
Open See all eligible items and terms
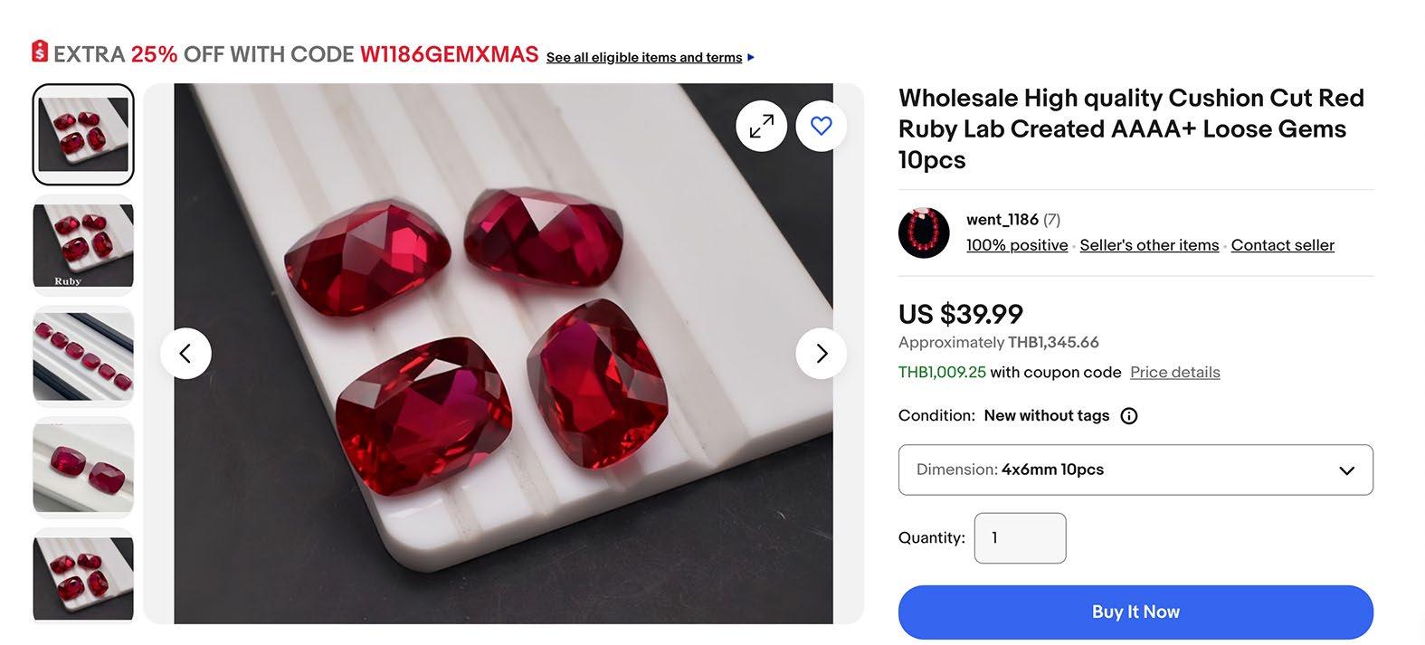pos(643,58)
